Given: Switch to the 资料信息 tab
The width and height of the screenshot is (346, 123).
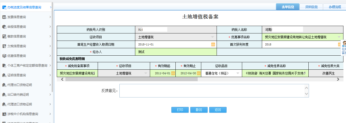Looking at the screenshot, I should (x=311, y=7).
